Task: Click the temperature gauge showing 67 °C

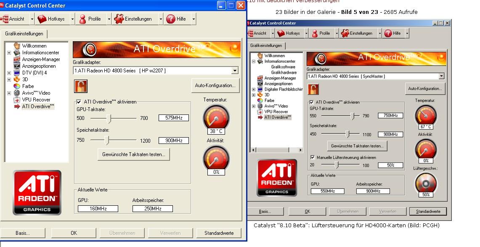Action: [425, 117]
